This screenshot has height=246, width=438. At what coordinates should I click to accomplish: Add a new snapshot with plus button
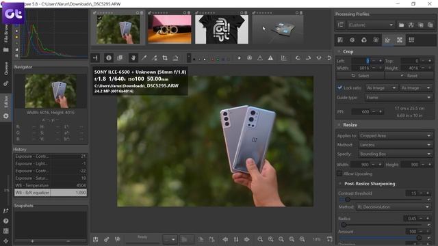click(32, 241)
